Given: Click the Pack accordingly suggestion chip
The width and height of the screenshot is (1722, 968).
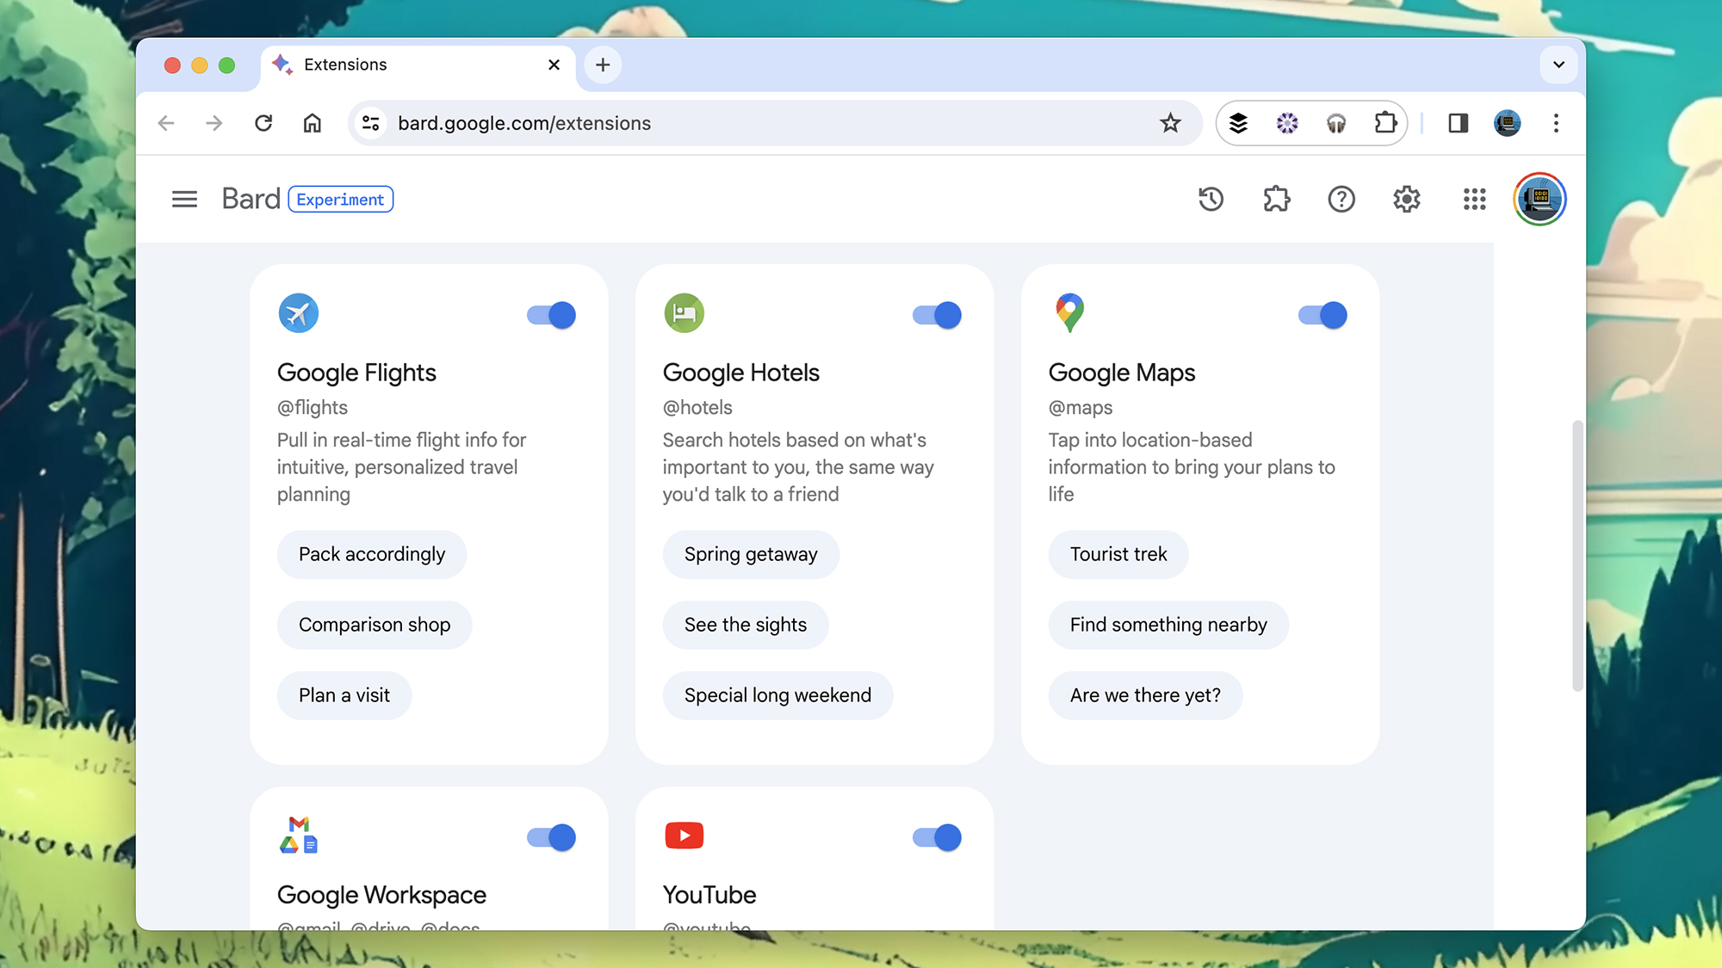Looking at the screenshot, I should tap(372, 554).
